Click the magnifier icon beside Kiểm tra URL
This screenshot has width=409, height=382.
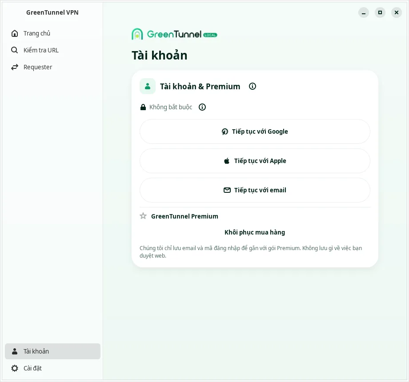coord(15,50)
